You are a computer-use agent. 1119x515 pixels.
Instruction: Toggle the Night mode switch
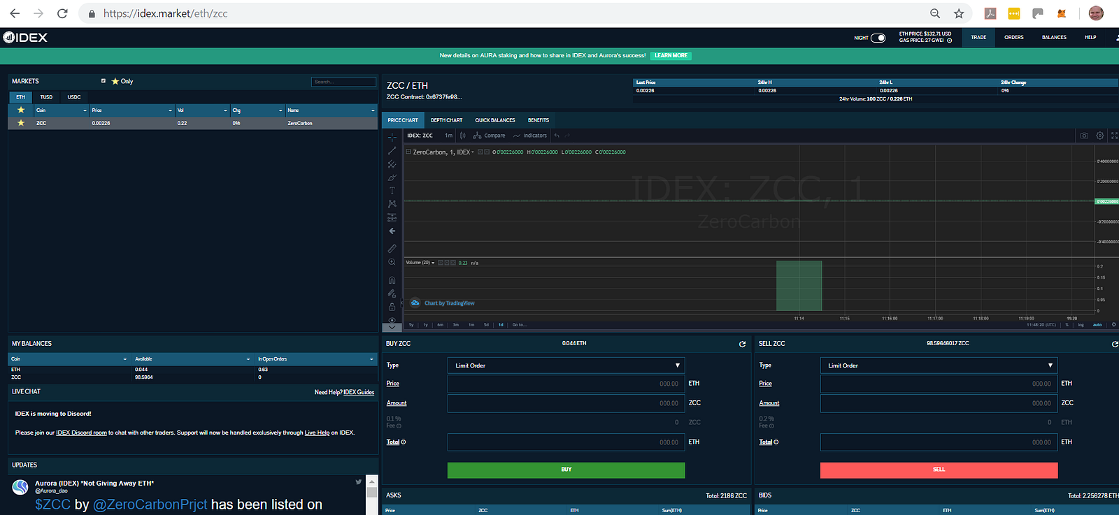[x=878, y=38]
